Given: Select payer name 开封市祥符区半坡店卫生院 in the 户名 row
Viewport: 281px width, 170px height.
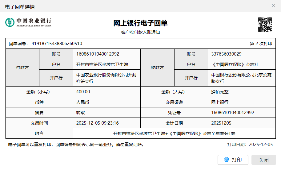Looking at the screenshot, I should click(102, 64).
